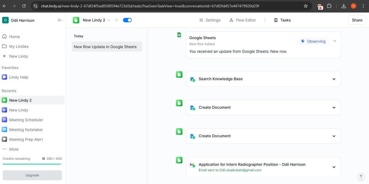The image size is (369, 184).
Task: Open Meeting Prep Alert in Recents
Action: 26,139
